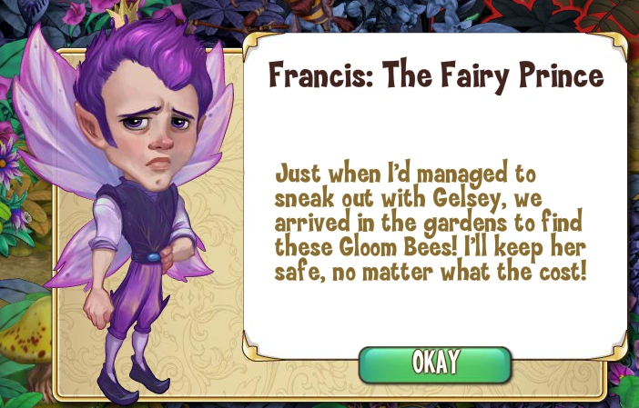This screenshot has height=408, width=639.
Task: Tap the gold crown on Francis's head
Action: click(125, 13)
